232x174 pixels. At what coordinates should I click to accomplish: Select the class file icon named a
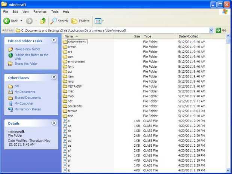tap(65, 121)
